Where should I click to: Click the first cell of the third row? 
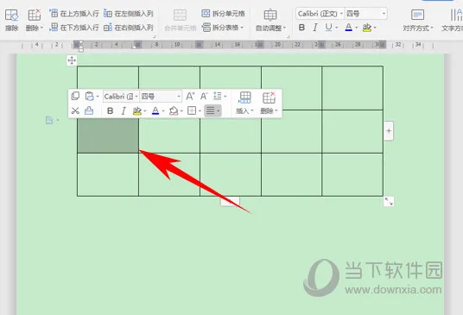[x=108, y=174]
